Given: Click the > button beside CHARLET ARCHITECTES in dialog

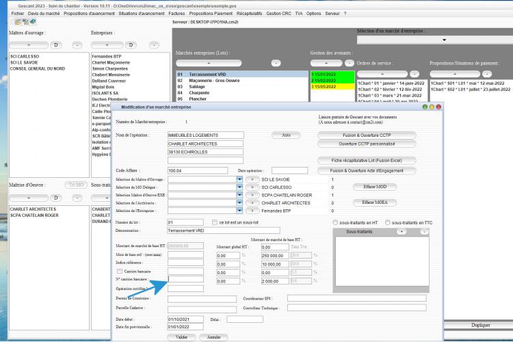Looking at the screenshot, I should [252, 203].
